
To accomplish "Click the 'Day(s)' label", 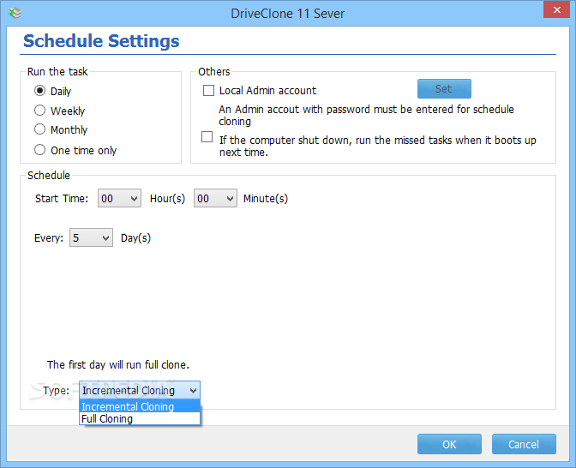I will tap(135, 238).
